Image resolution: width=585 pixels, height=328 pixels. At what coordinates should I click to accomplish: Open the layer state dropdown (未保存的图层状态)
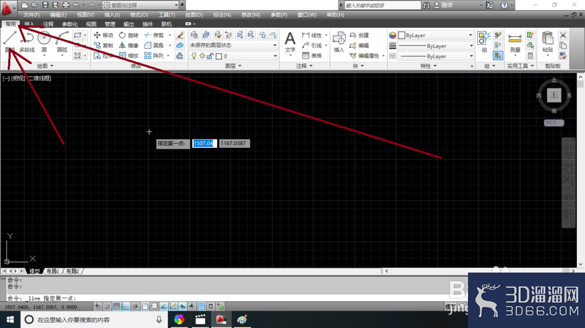tap(233, 45)
